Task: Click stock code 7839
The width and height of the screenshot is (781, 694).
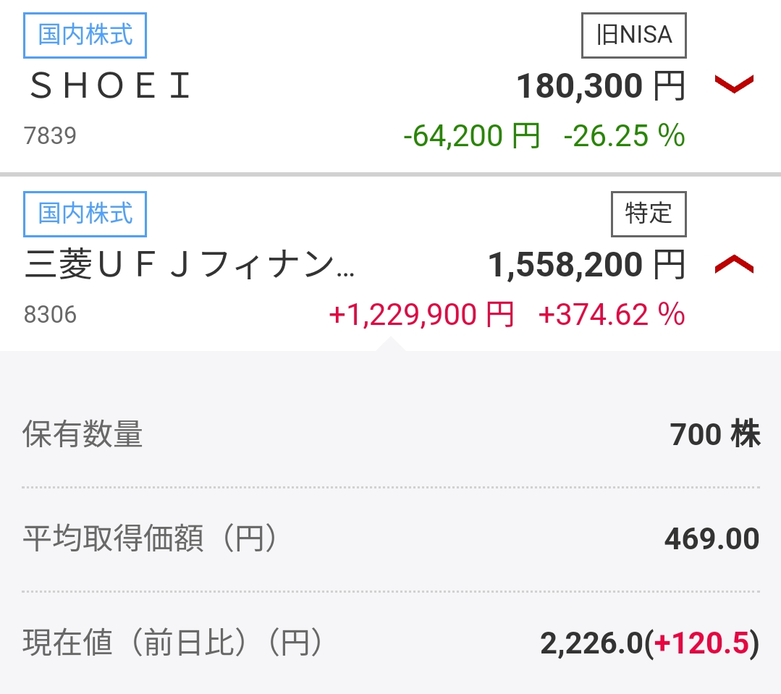Action: click(x=51, y=135)
